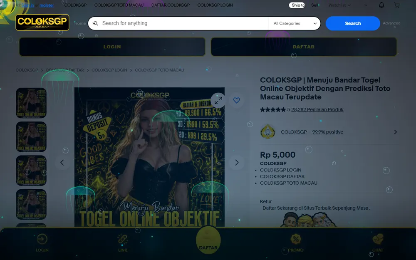
Task: Show previous product image arrow
Action: click(x=62, y=162)
